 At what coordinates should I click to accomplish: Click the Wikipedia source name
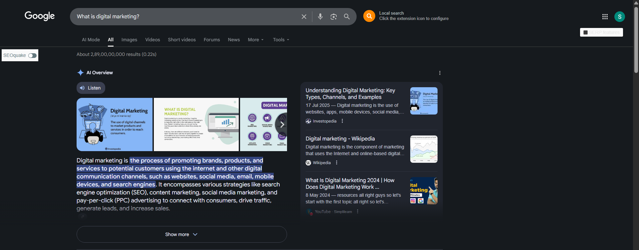[322, 163]
